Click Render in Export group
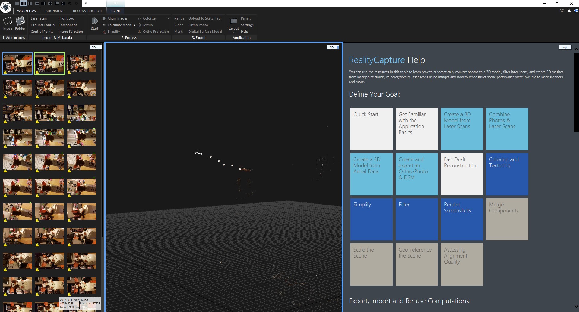Screen dimensions: 579x312 (180, 18)
